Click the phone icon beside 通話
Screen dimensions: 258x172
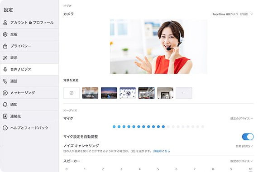[5, 81]
